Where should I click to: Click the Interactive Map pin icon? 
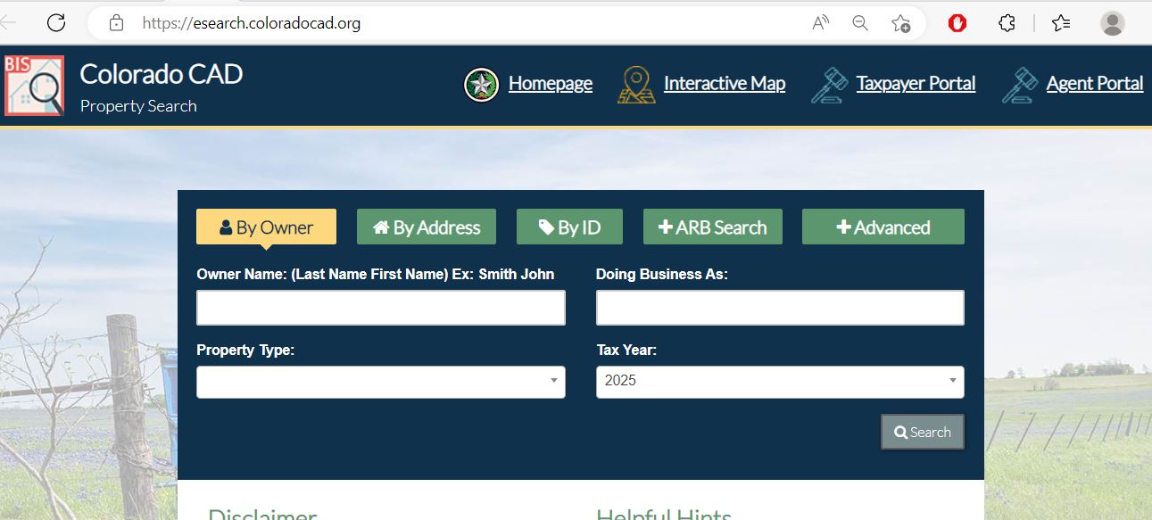tap(636, 85)
